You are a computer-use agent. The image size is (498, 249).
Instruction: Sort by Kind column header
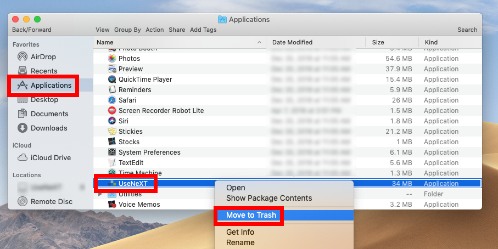(450, 42)
